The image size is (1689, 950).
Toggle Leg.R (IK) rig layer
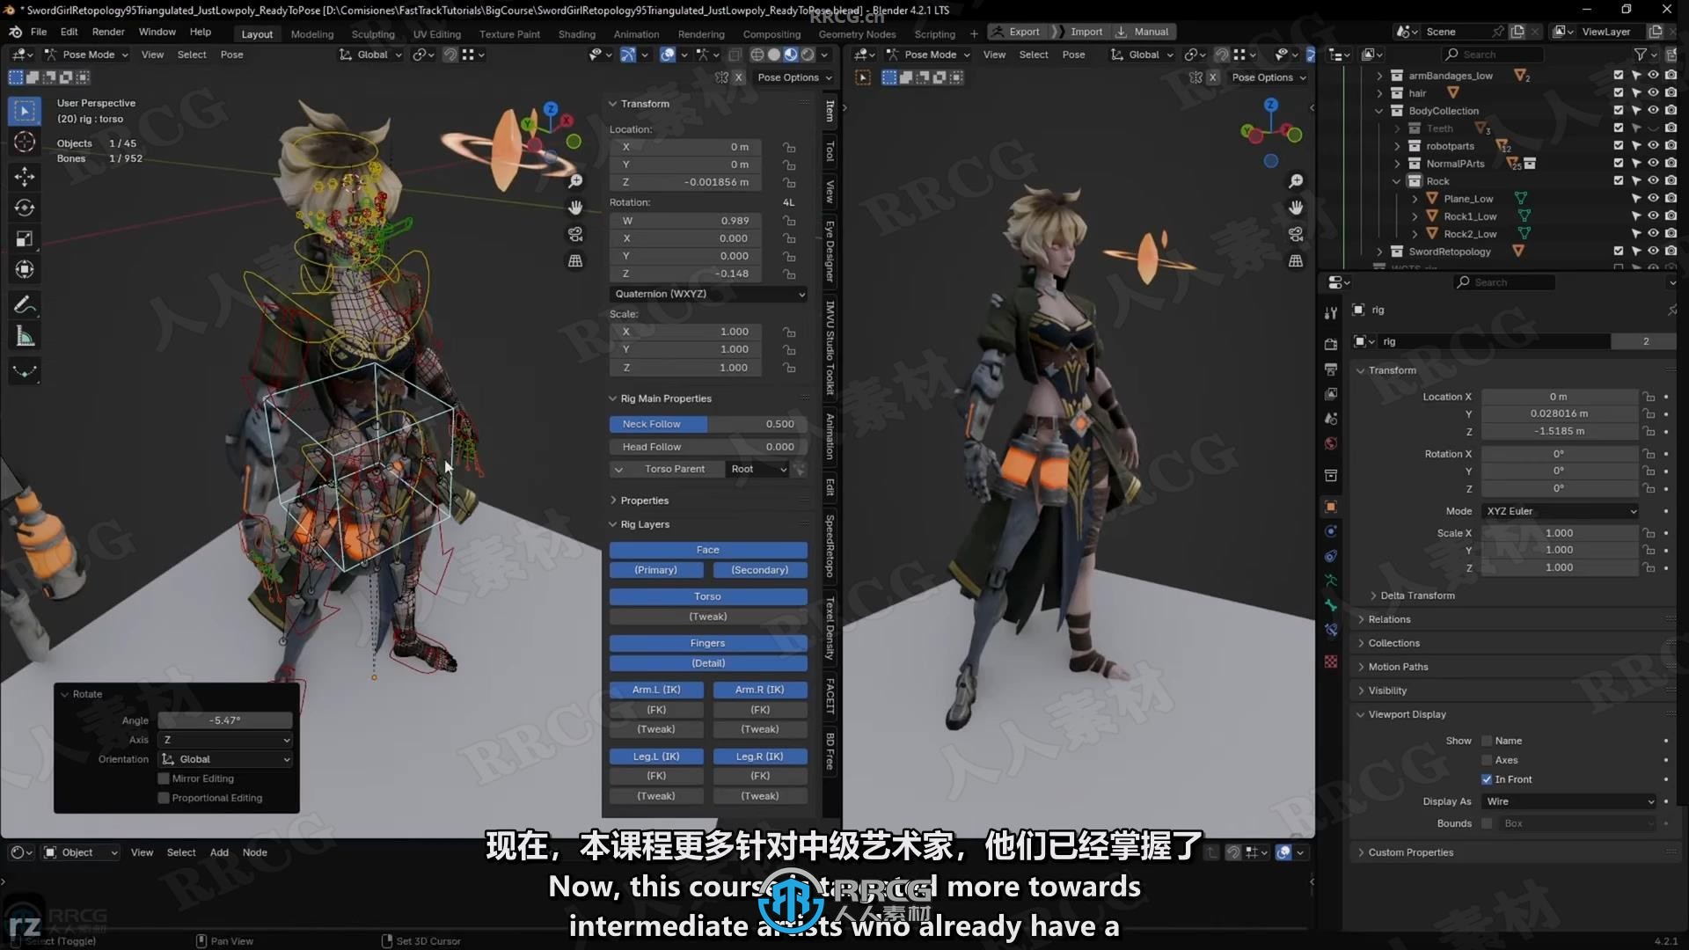click(x=760, y=756)
